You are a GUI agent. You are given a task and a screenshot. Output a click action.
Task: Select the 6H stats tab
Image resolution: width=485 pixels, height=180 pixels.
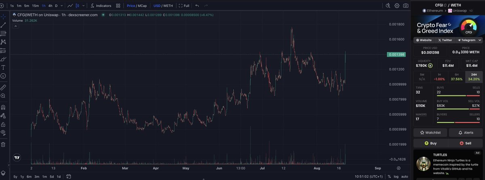click(x=456, y=76)
